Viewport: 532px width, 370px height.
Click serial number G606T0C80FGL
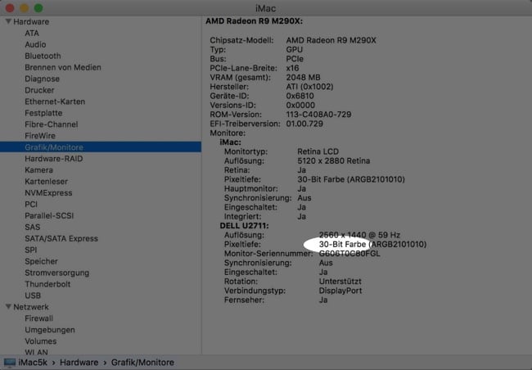pos(349,254)
